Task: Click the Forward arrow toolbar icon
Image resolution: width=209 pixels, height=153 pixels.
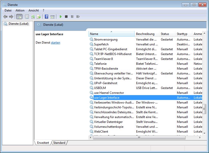Action: 11,17
